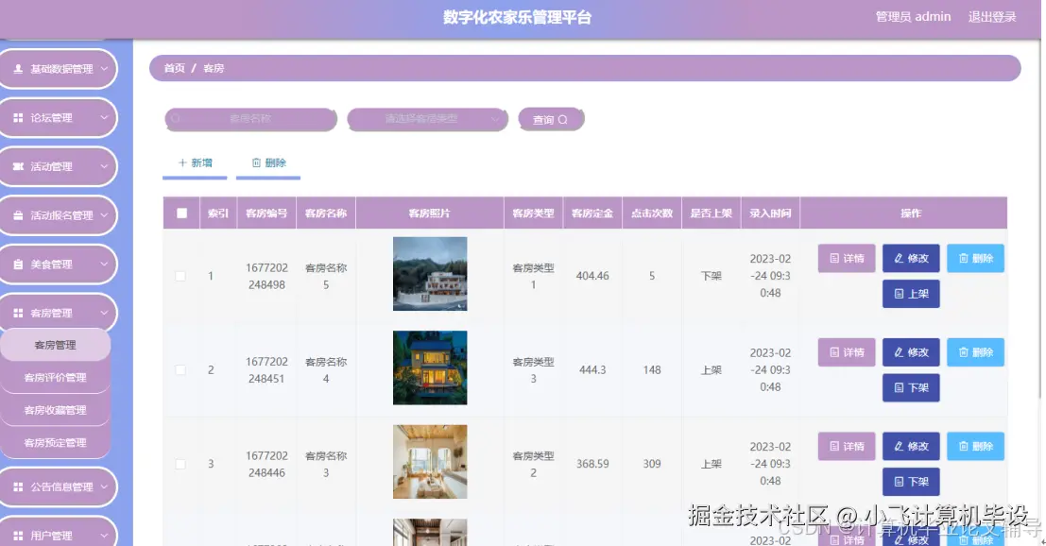Open the 客房预定管理 submenu item
This screenshot has height=546, width=1046.
click(56, 443)
